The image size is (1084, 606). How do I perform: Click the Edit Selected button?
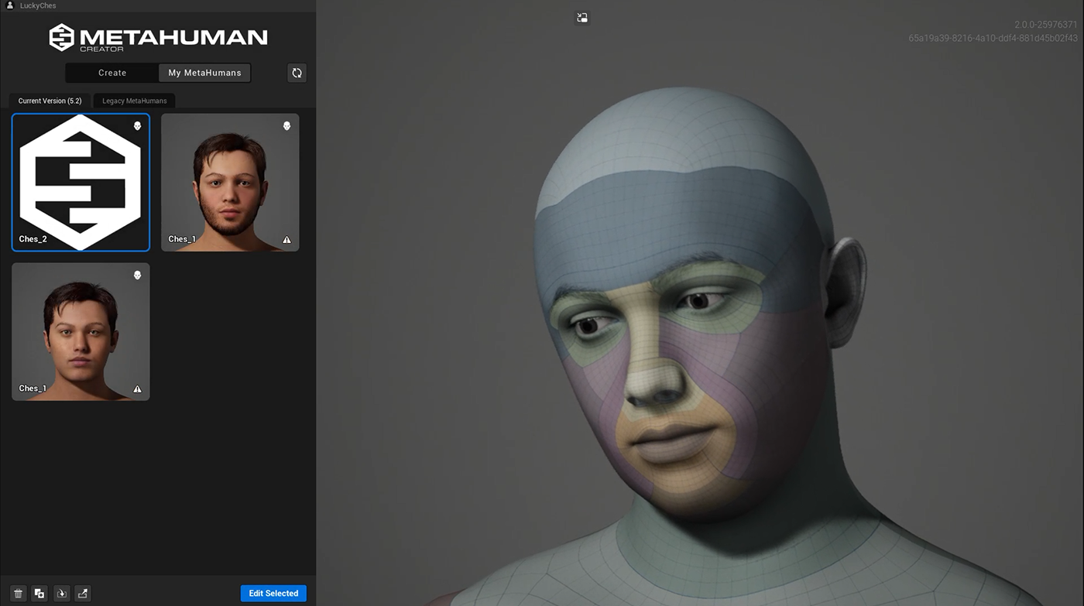273,594
